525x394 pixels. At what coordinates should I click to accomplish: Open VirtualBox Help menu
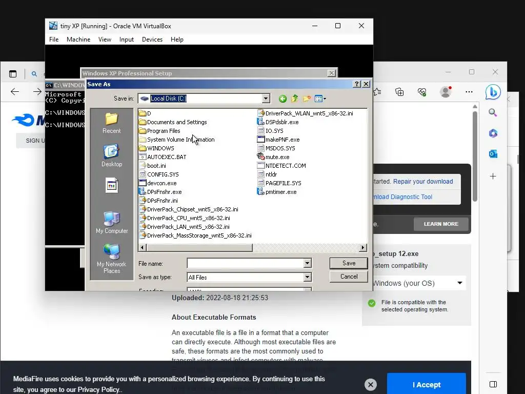[x=177, y=39]
